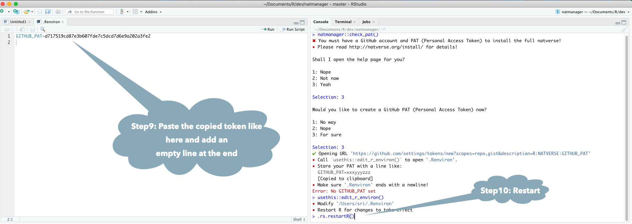This screenshot has width=632, height=224.
Task: Click the Print icon in toolbar
Action: click(x=58, y=12)
